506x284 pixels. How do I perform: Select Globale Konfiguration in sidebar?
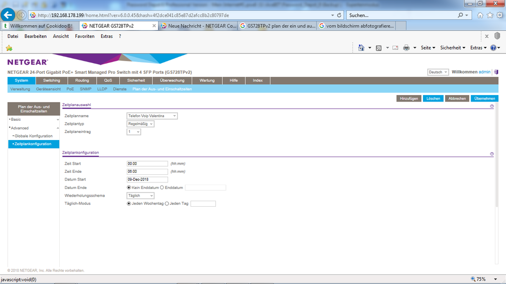pyautogui.click(x=33, y=136)
